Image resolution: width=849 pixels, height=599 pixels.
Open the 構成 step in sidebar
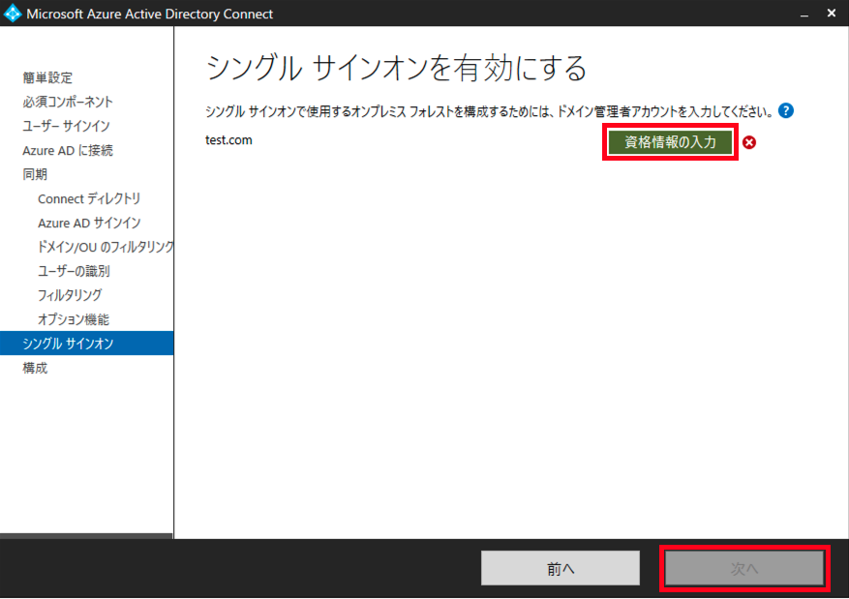pos(35,368)
